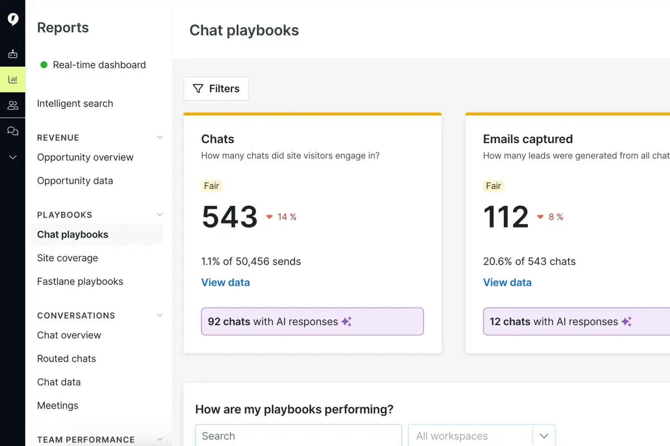670x446 pixels.
Task: Click View data link under Emails captured
Action: pos(507,282)
